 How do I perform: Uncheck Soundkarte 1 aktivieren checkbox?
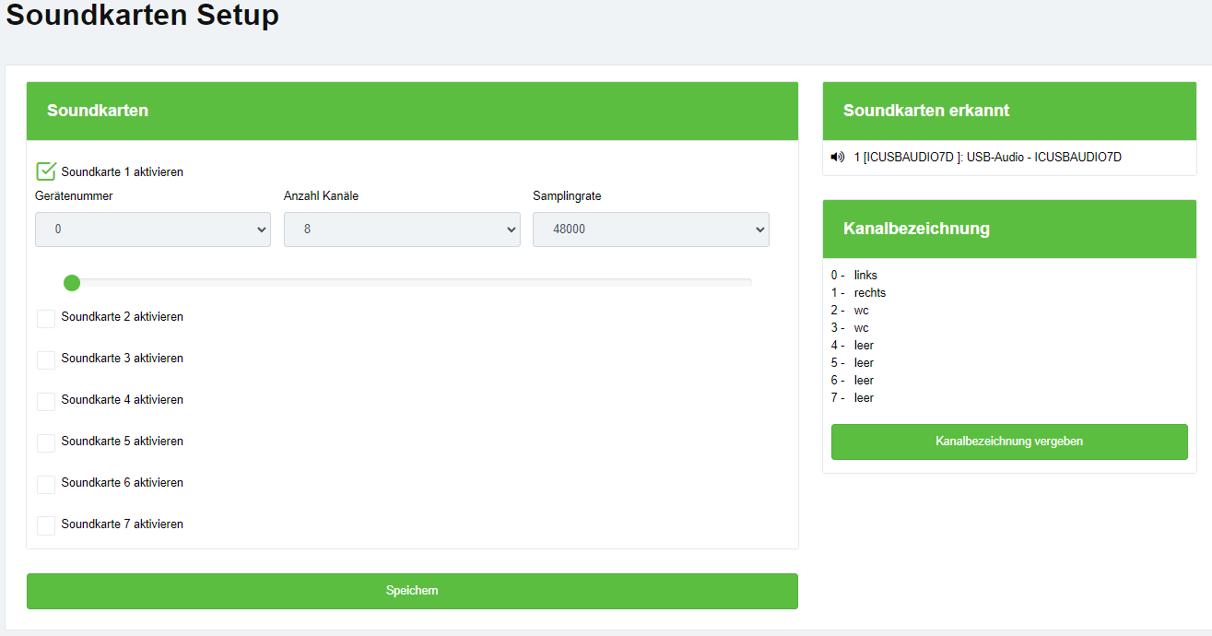pos(46,171)
